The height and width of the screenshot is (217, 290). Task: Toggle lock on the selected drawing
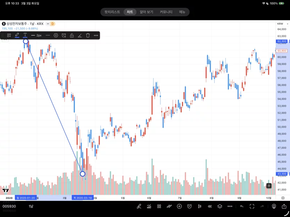[72, 35]
